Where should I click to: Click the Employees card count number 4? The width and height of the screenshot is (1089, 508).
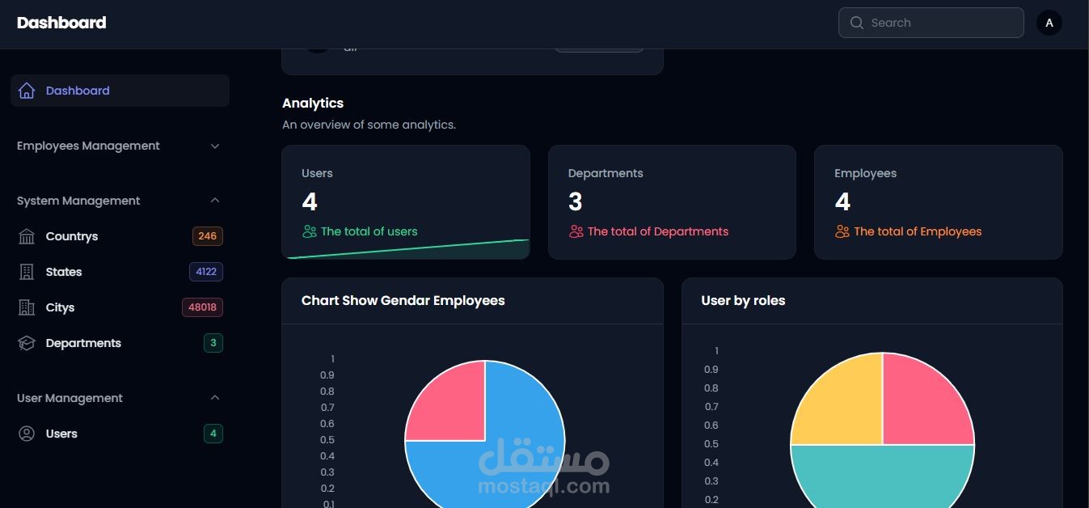(842, 201)
